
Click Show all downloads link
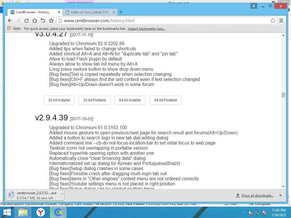coord(257,195)
